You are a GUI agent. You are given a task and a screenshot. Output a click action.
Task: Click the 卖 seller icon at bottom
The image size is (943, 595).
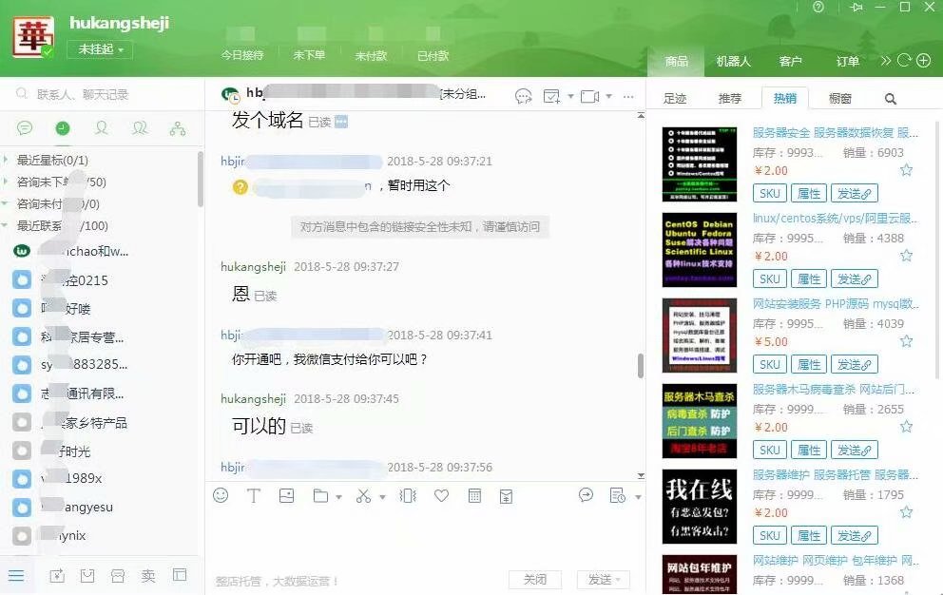[x=148, y=576]
